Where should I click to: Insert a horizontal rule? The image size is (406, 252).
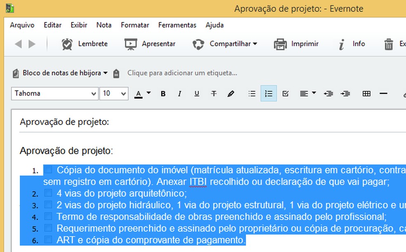point(383,93)
